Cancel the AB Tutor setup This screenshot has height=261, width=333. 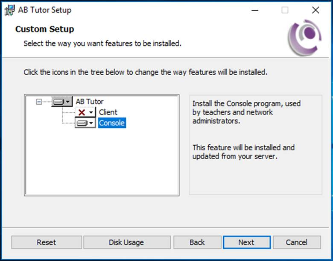point(297,242)
